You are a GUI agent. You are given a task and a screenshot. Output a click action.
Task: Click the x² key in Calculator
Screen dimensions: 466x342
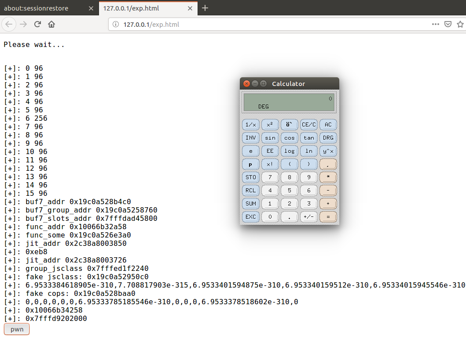[x=270, y=125]
